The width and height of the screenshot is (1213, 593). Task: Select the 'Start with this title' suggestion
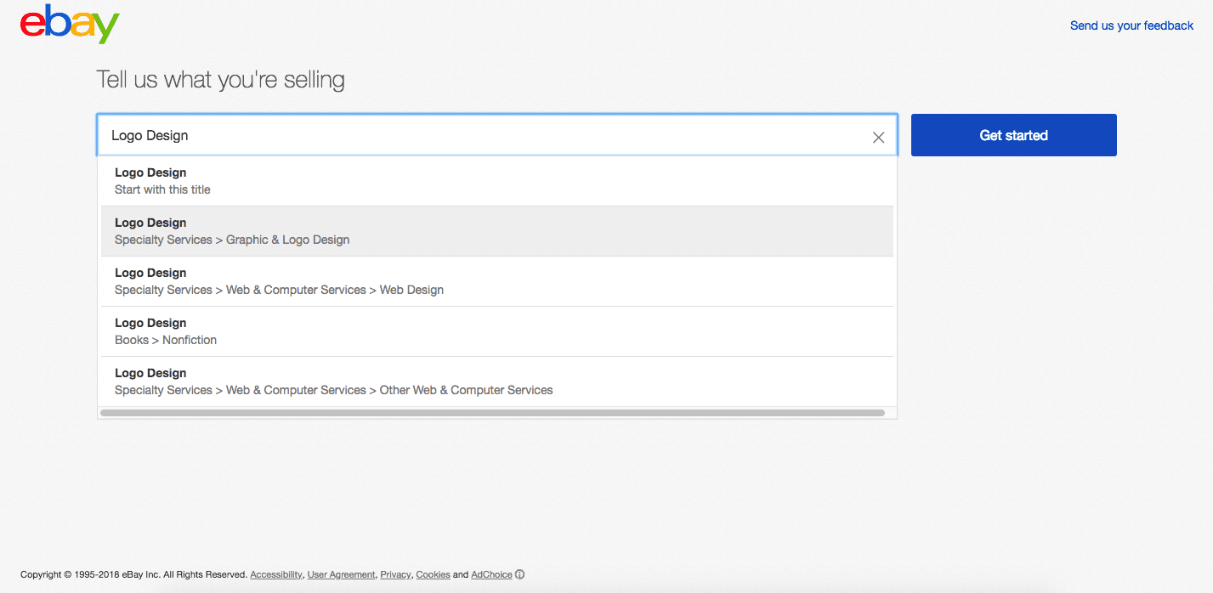[x=496, y=181]
